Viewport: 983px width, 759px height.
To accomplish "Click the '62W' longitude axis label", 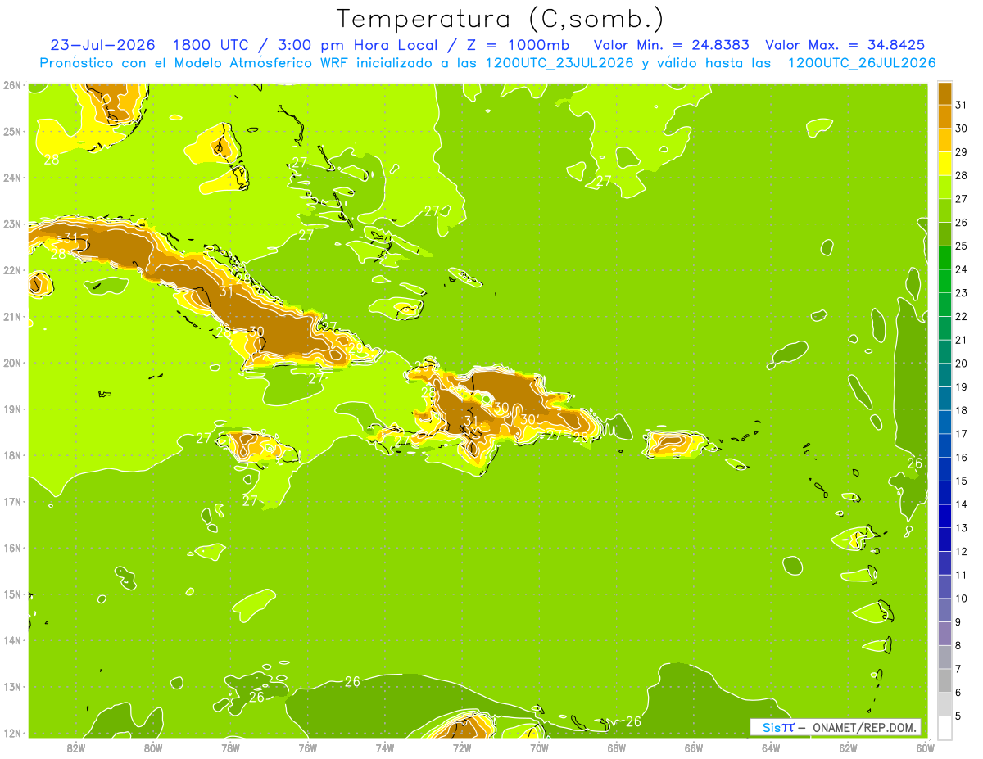I will [x=848, y=747].
